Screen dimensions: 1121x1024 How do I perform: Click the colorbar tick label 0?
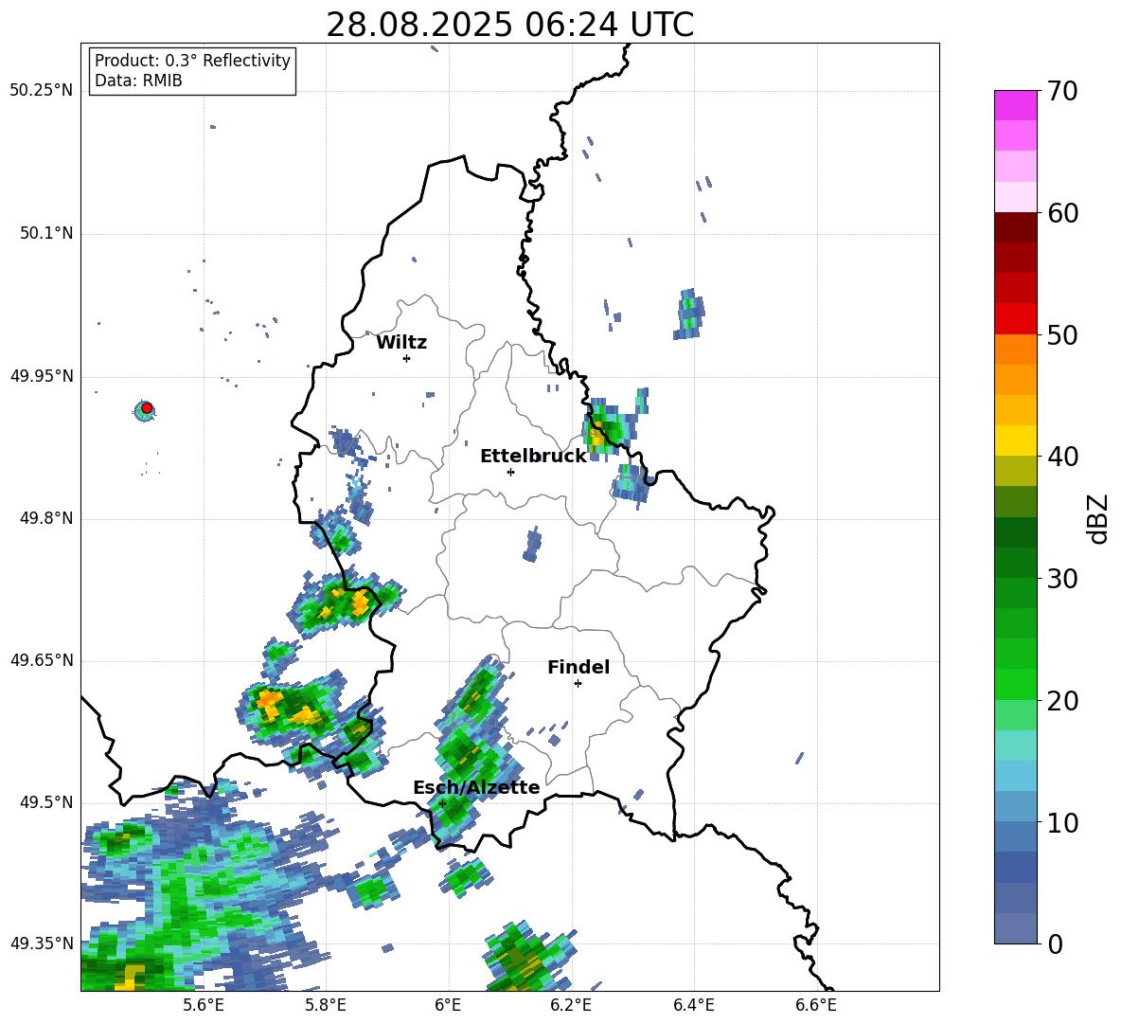click(x=1054, y=943)
